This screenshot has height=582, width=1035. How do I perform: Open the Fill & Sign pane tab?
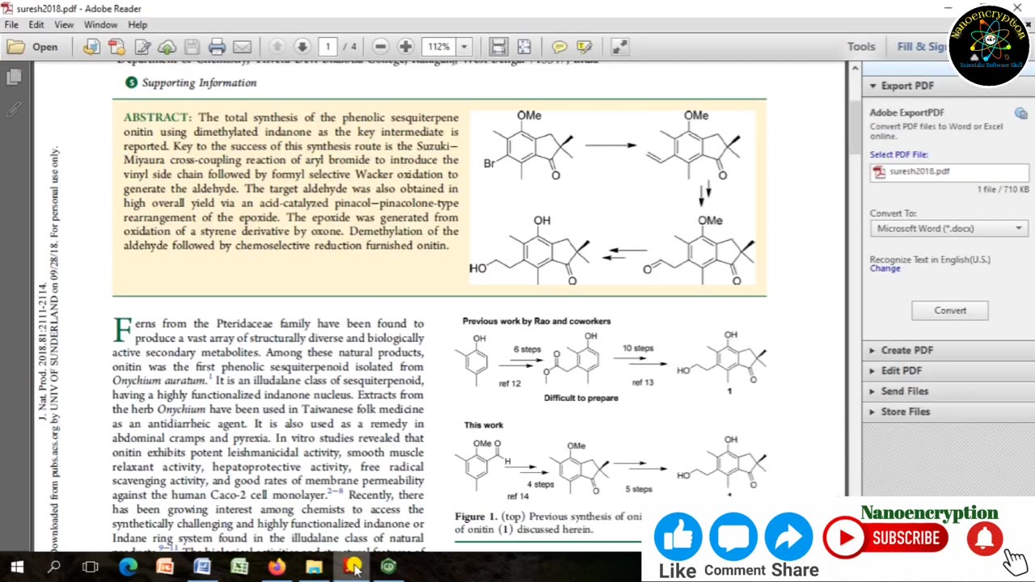pos(922,47)
